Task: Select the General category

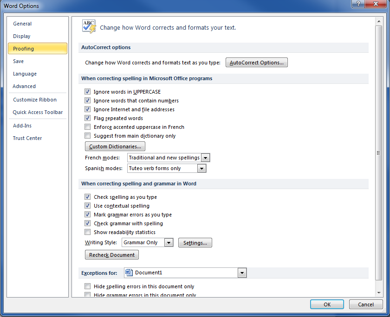Action: tap(38, 24)
